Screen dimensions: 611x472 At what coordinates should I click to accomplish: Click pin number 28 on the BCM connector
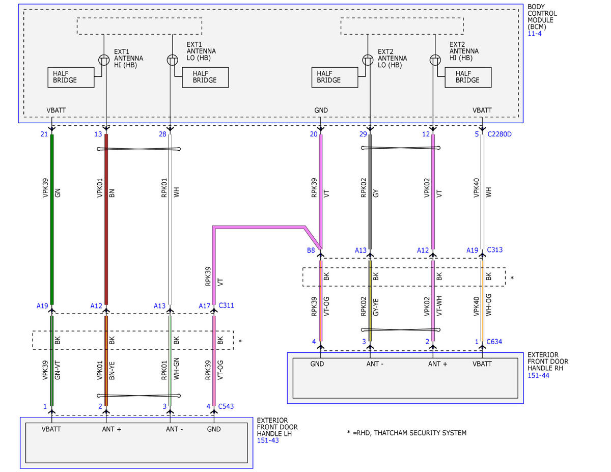162,134
